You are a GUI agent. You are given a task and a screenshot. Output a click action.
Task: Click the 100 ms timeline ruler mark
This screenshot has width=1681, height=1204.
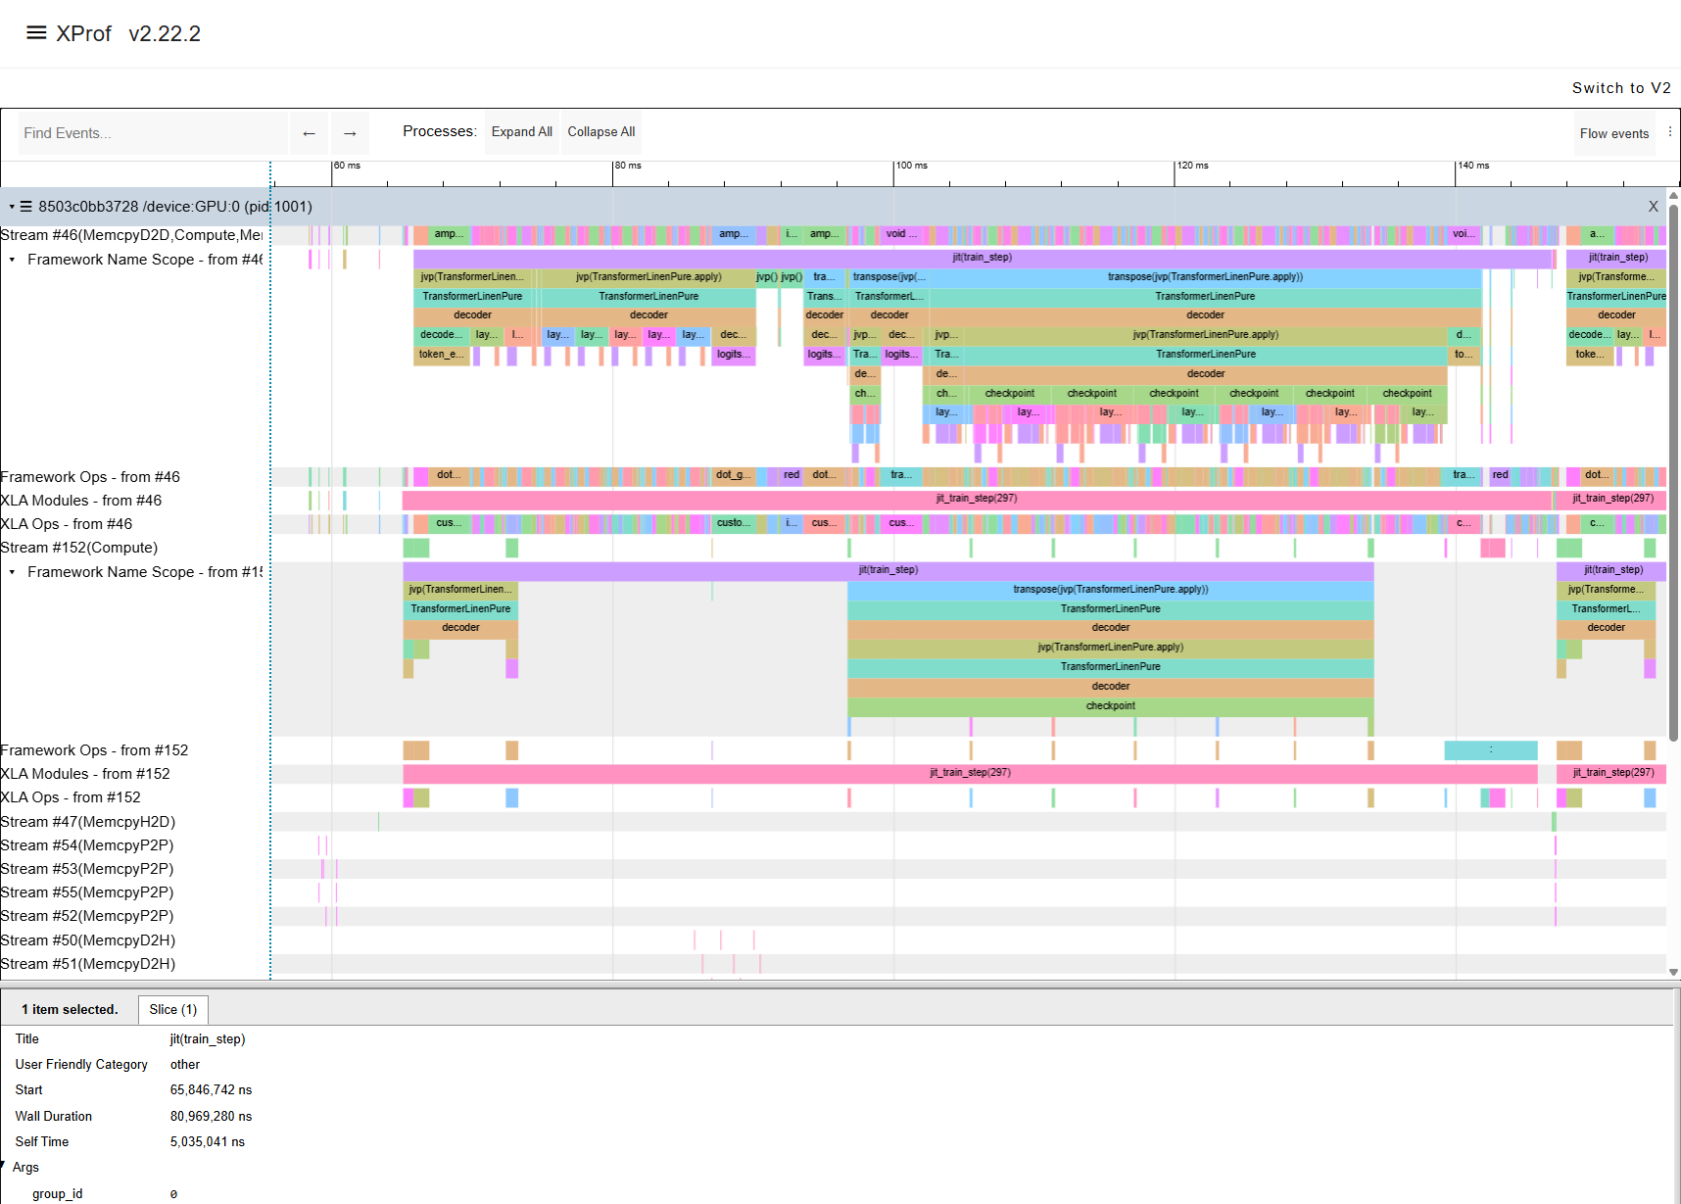coord(911,166)
